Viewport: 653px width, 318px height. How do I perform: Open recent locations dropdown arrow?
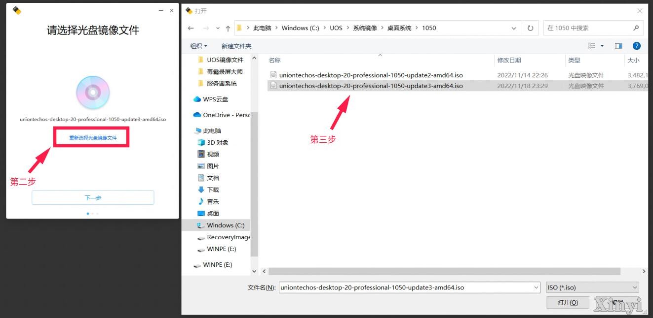[x=218, y=29]
